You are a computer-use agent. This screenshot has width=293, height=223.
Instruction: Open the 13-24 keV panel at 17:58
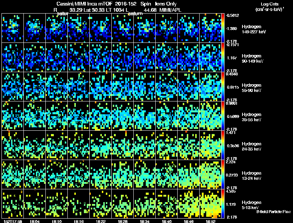coord(13,175)
